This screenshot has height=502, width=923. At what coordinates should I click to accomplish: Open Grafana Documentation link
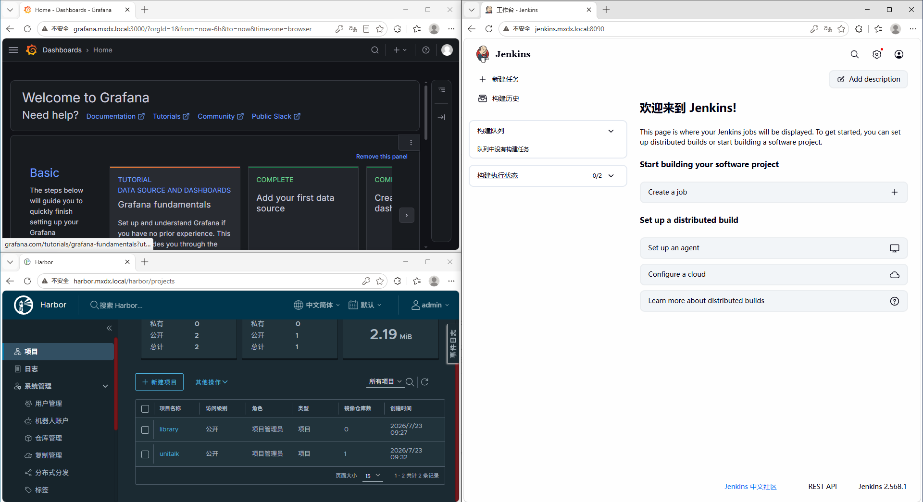[x=115, y=116]
